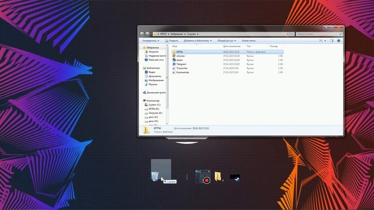Click the folder icon at address bar start

click(155, 34)
